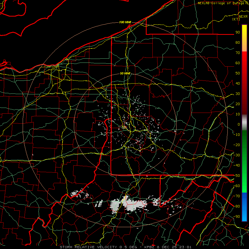Click the "20" value on velocity scale
The image size is (249, 249).
[238, 104]
